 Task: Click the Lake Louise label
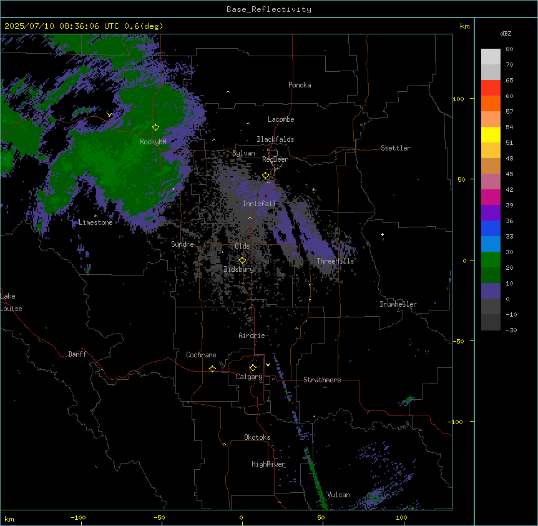11,302
